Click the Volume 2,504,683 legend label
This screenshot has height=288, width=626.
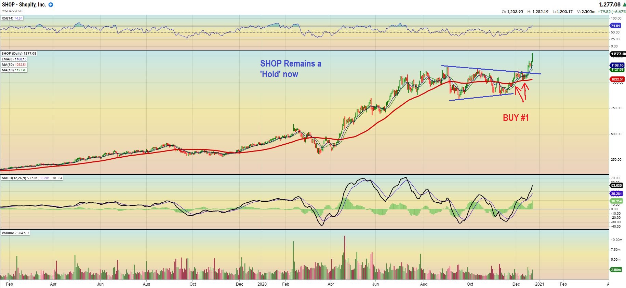pos(15,233)
